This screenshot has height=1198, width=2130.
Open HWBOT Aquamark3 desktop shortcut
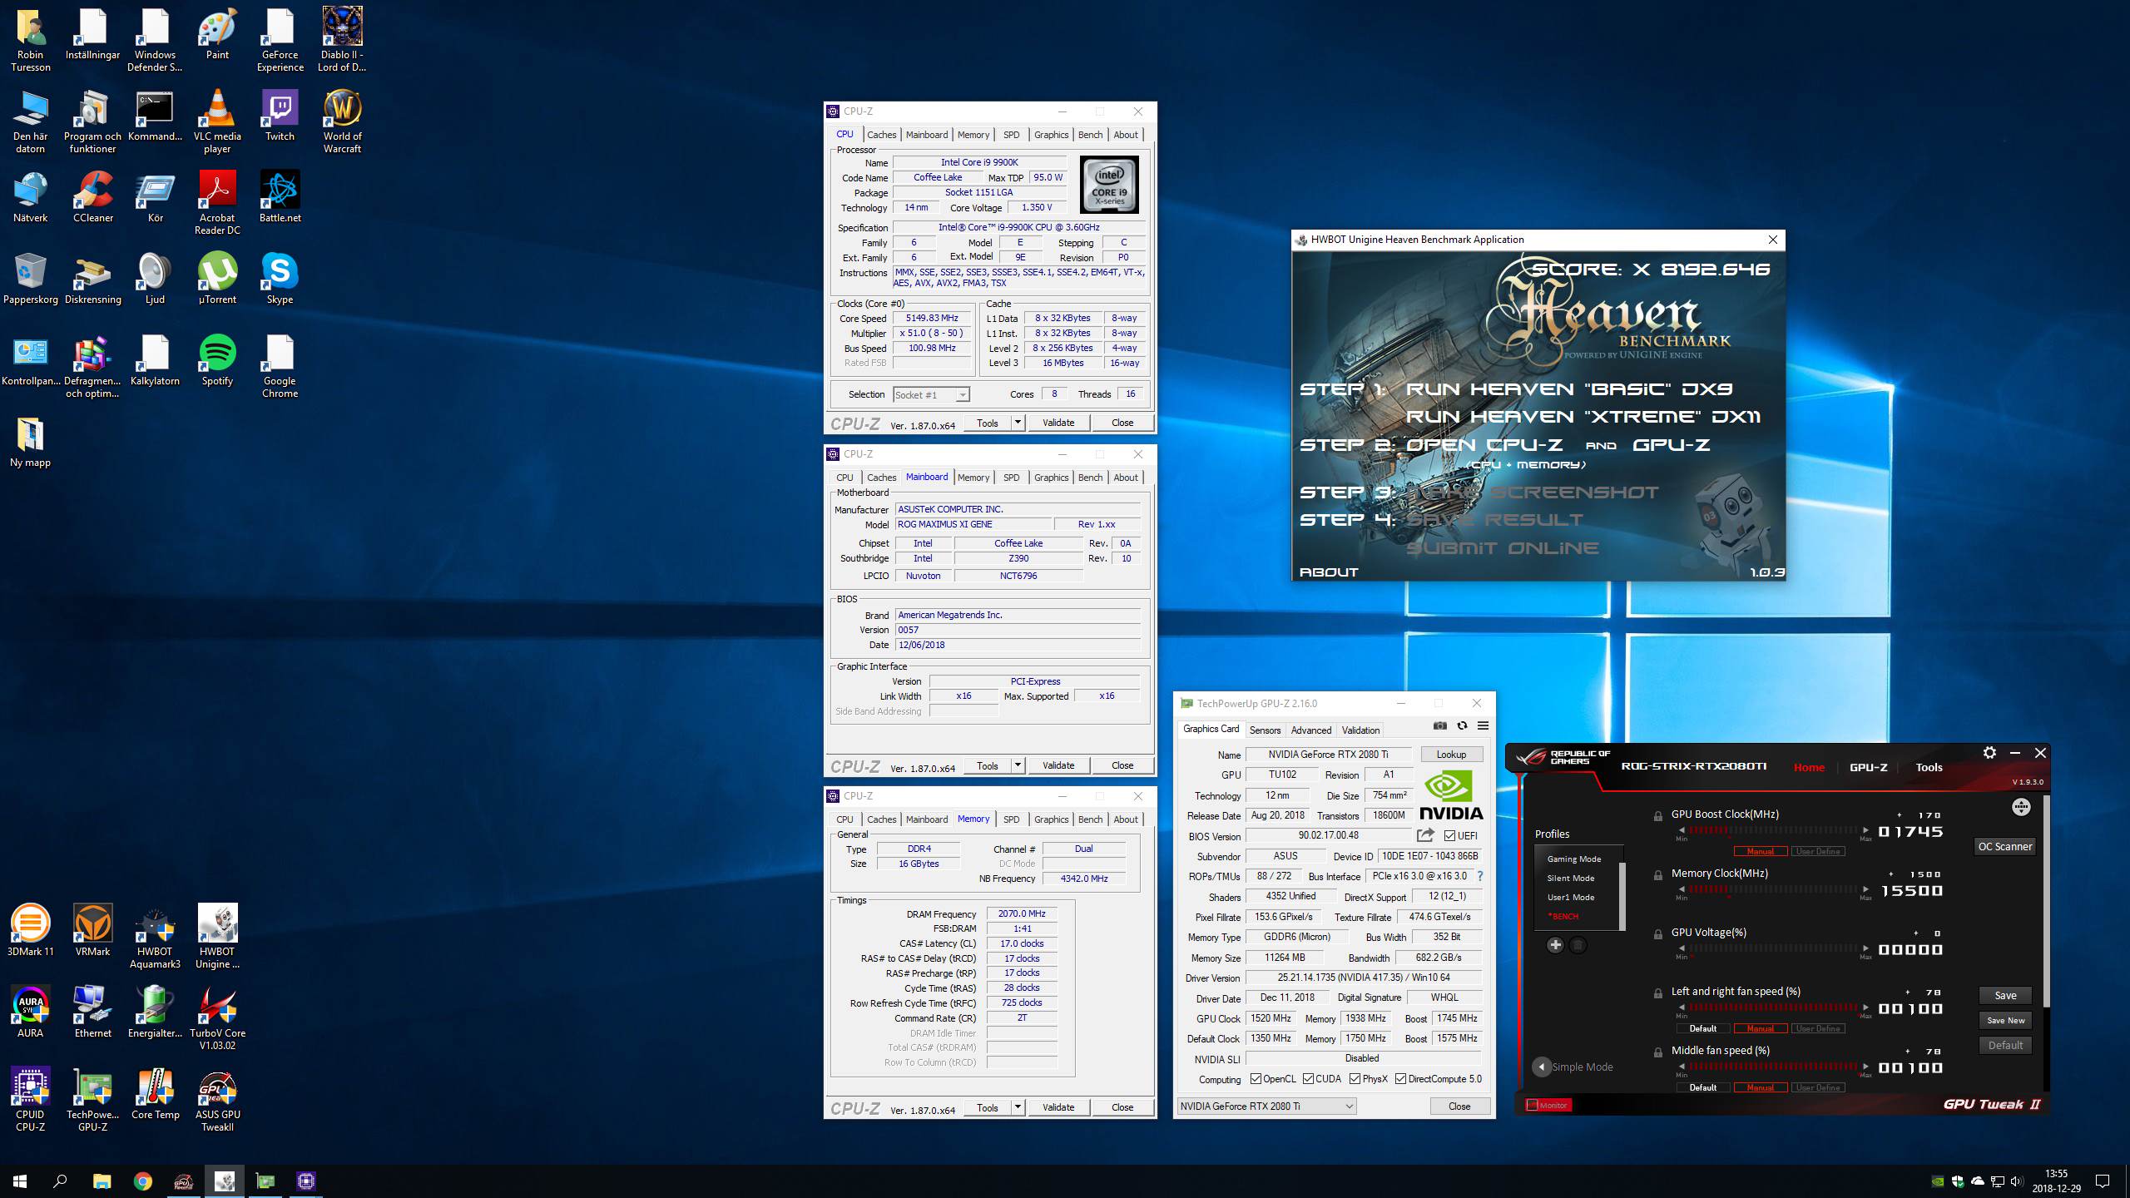tap(155, 936)
